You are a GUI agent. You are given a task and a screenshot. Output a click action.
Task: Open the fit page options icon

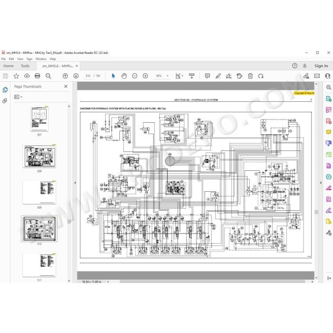[x=179, y=76]
